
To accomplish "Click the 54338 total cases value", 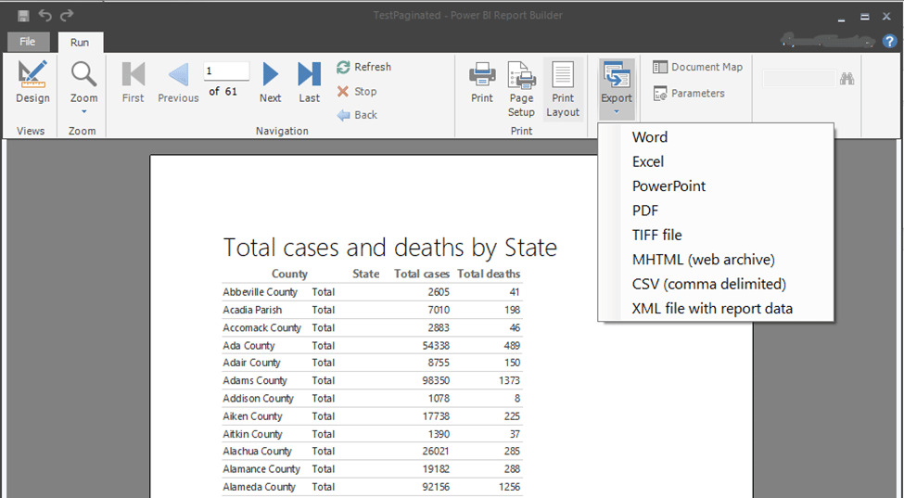I will pos(436,346).
